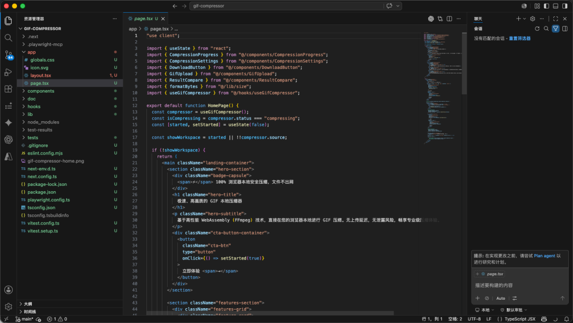573x323 pixels.
Task: Click the main* git branch in status bar
Action: click(24, 319)
